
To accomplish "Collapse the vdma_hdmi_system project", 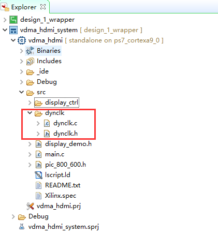I will (x=5, y=30).
